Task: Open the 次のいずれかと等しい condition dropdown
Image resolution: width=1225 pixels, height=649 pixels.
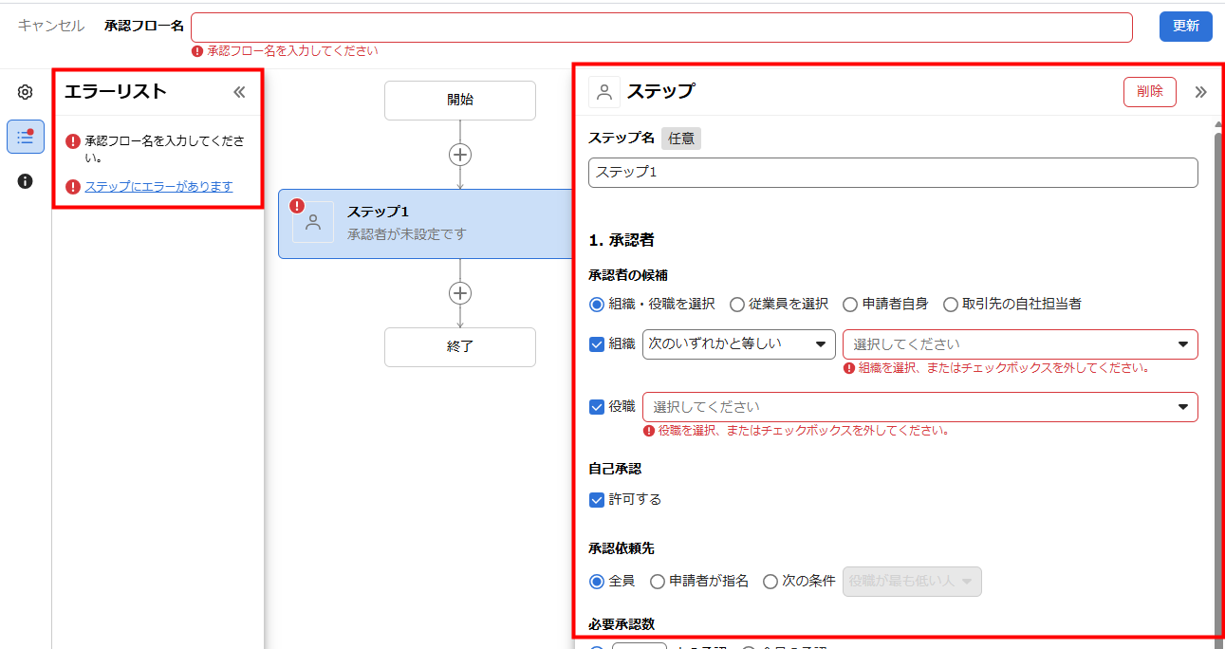Action: 738,343
